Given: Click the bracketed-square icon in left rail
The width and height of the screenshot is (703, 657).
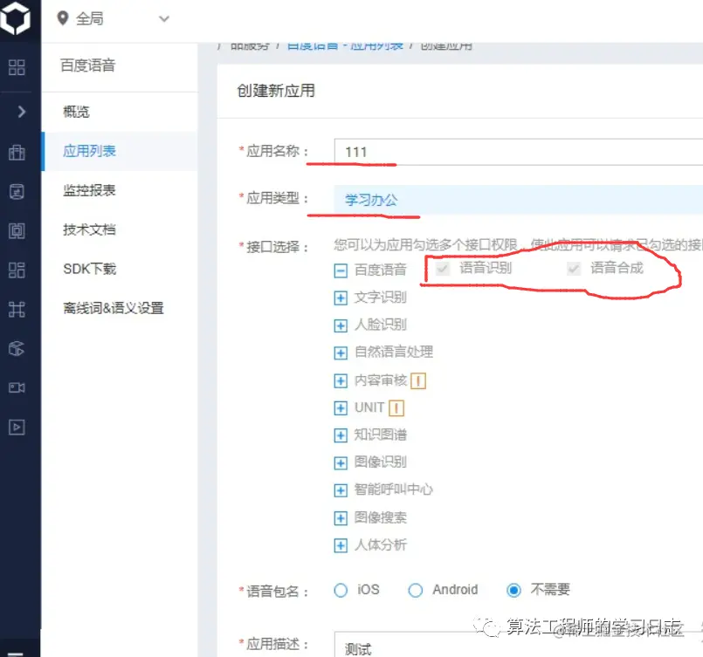Looking at the screenshot, I should 16,230.
